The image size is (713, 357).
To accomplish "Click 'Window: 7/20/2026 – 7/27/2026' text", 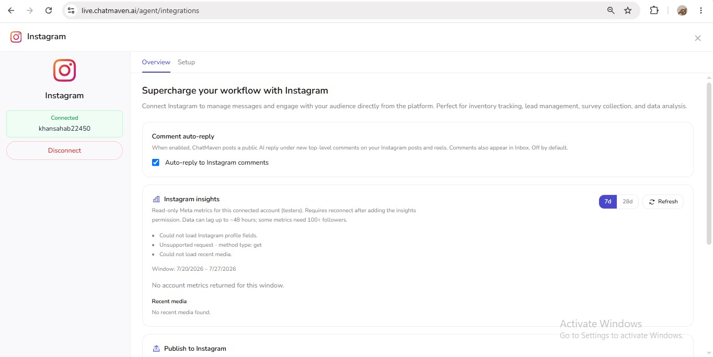I will pyautogui.click(x=194, y=269).
